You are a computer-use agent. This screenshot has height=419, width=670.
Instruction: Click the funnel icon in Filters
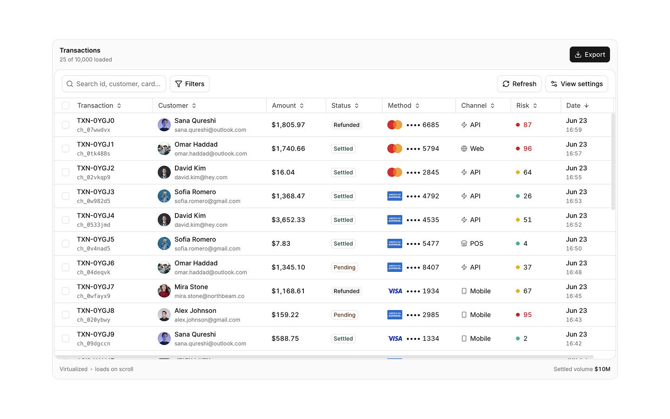coord(179,84)
